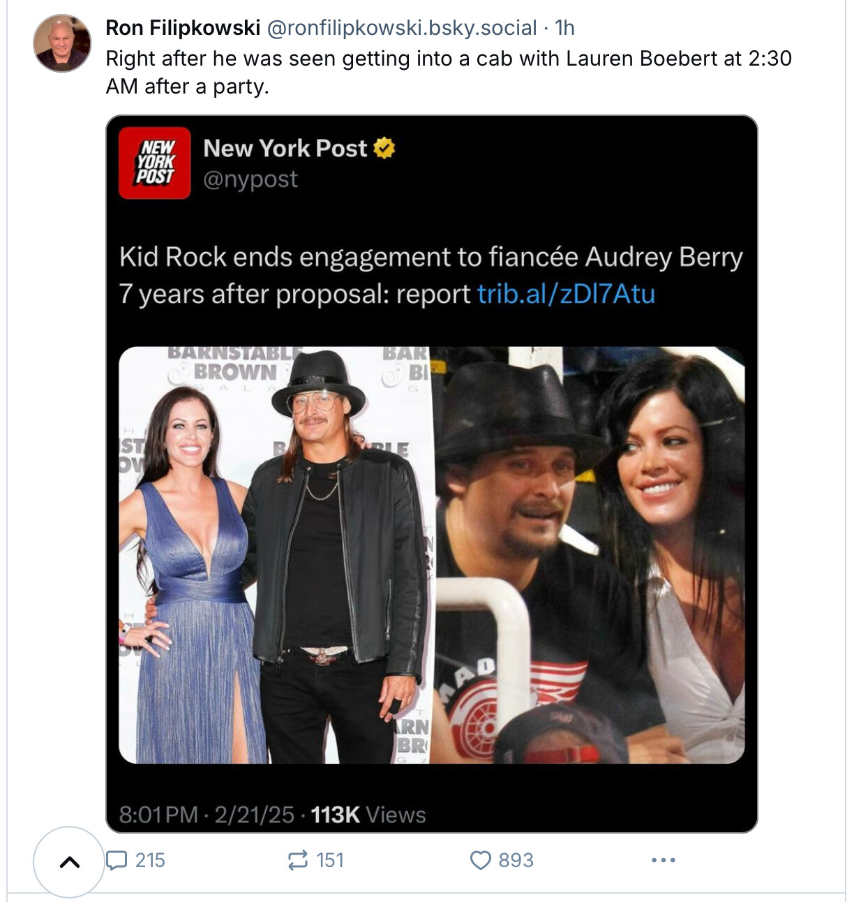Open the three-dot more options menu
The width and height of the screenshot is (854, 902).
(663, 859)
